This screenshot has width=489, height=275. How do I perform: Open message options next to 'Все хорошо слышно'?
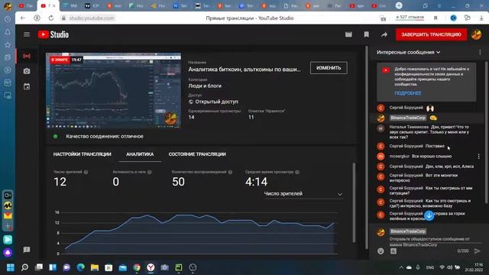pyautogui.click(x=479, y=156)
